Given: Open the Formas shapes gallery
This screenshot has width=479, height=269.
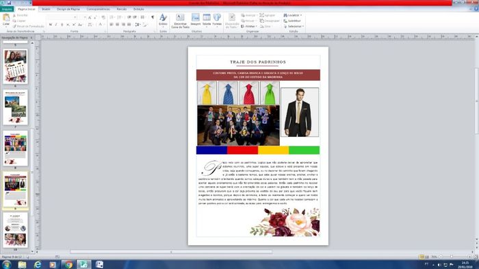Looking at the screenshot, I should pos(217,20).
